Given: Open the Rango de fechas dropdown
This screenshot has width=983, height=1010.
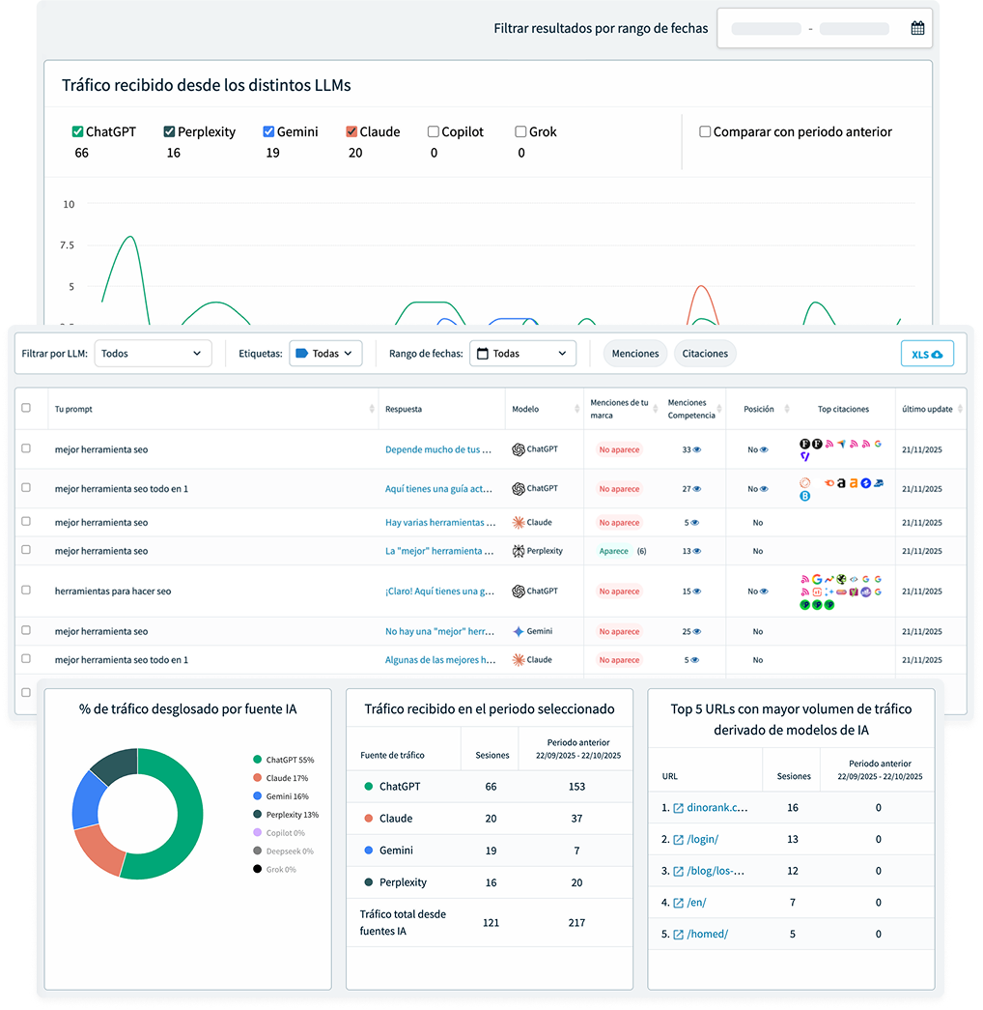Looking at the screenshot, I should (522, 354).
